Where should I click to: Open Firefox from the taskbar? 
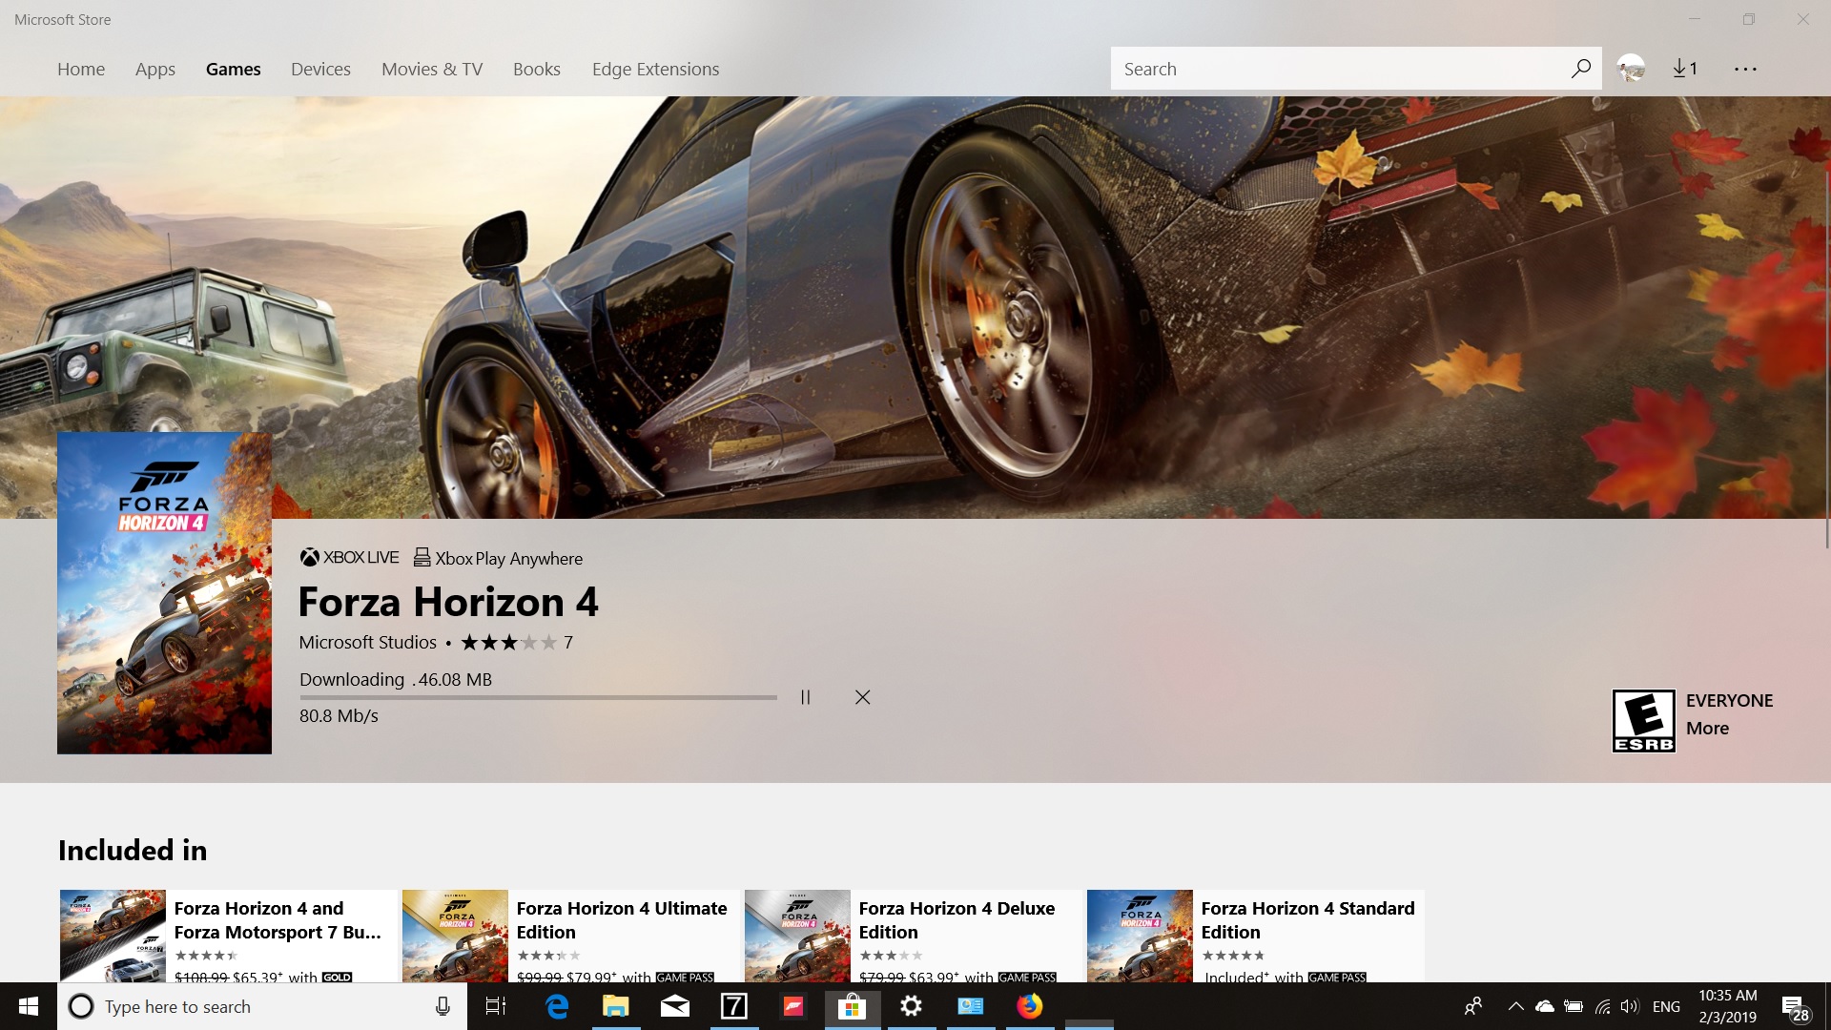[1029, 1006]
